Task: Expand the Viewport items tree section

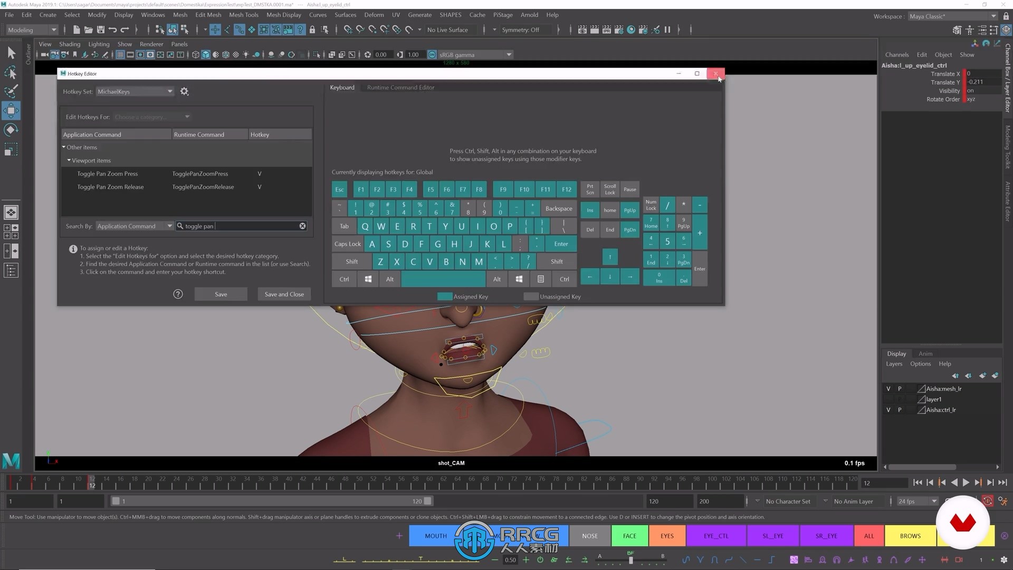Action: coord(68,160)
